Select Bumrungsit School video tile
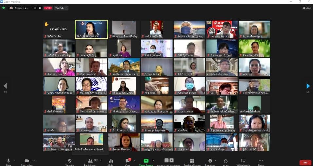This screenshot has width=313, height=166. [222, 48]
